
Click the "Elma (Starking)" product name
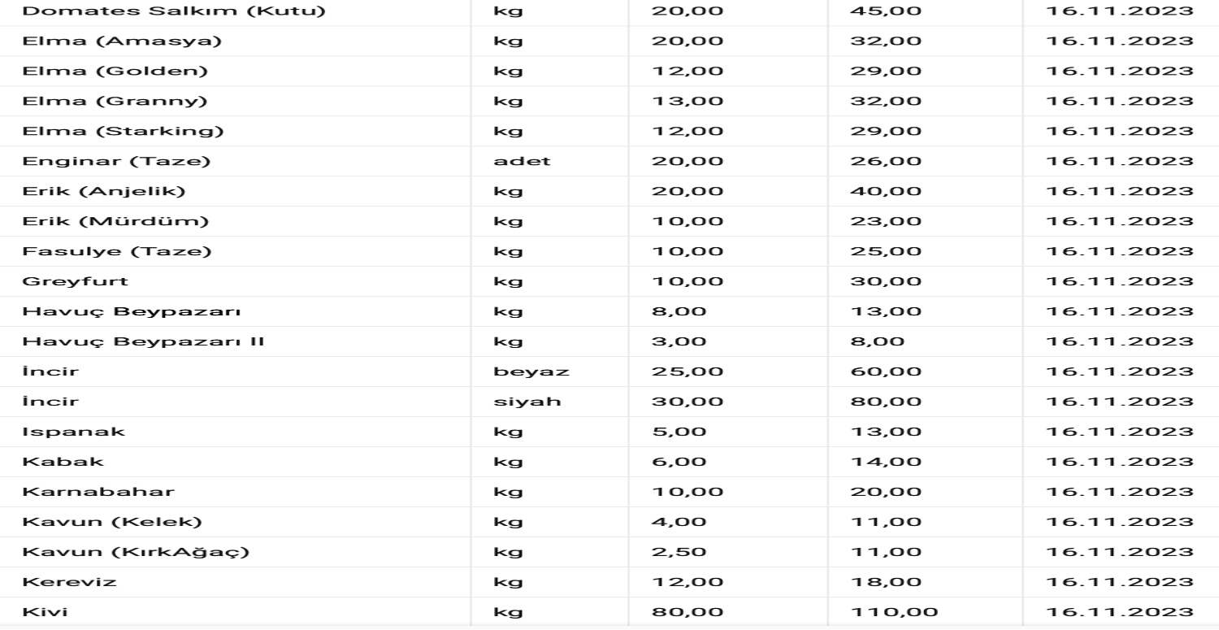tap(100, 131)
